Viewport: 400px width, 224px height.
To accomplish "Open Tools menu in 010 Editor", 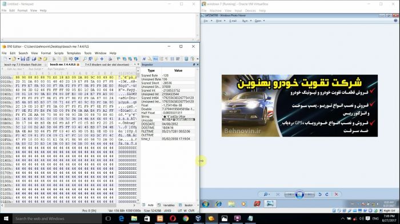I will click(x=88, y=53).
